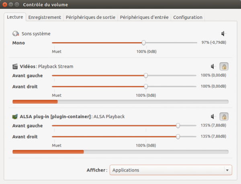Click the ALSA Avant droit slider handle
Viewport: 241px width, 184px height.
[x=178, y=136]
